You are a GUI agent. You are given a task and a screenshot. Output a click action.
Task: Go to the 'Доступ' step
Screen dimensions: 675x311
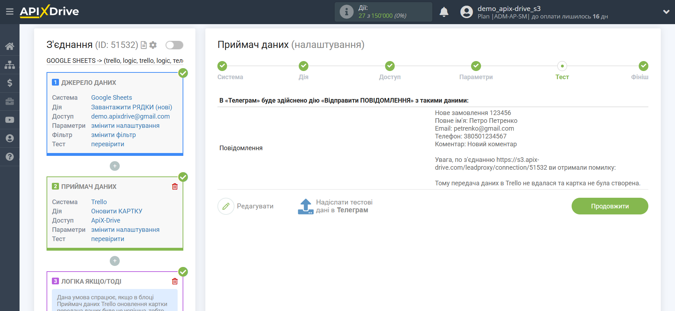390,66
